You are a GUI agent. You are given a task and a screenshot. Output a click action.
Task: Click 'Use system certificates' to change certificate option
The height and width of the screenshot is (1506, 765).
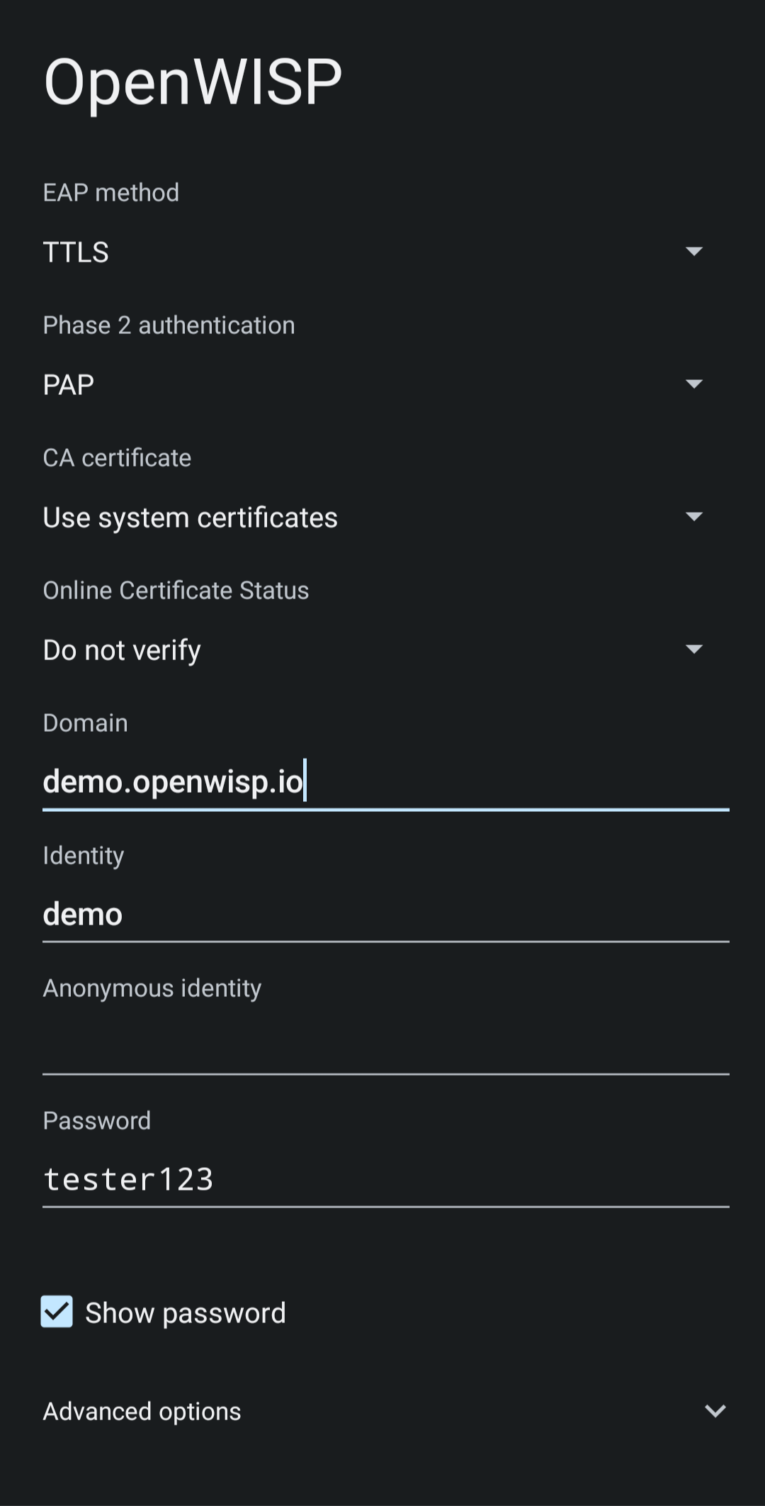190,518
